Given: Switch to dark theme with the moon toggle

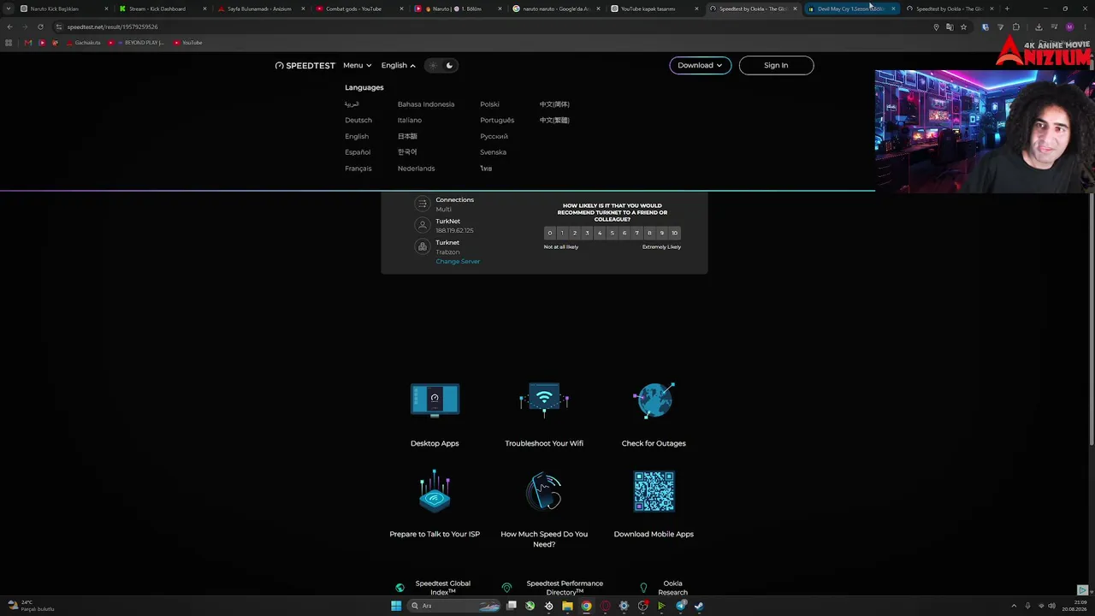Looking at the screenshot, I should pyautogui.click(x=449, y=65).
